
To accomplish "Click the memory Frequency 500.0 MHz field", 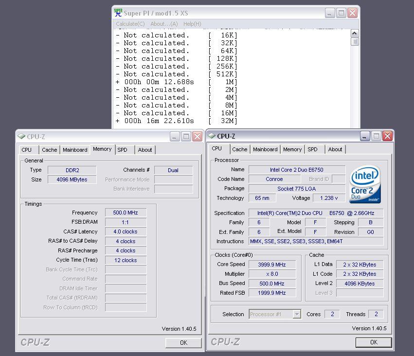I will tap(126, 213).
